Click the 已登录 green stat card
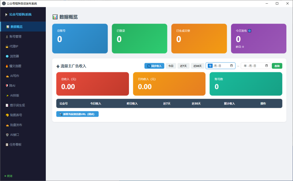The width and height of the screenshot is (293, 181). point(140,39)
